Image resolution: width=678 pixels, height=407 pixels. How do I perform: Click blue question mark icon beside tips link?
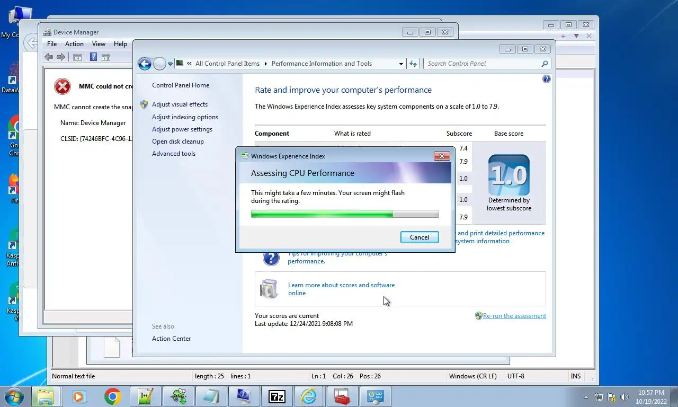(271, 258)
